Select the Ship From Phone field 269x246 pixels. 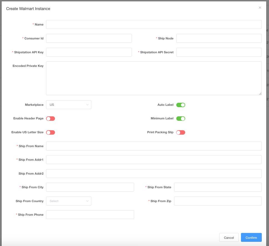(90, 215)
